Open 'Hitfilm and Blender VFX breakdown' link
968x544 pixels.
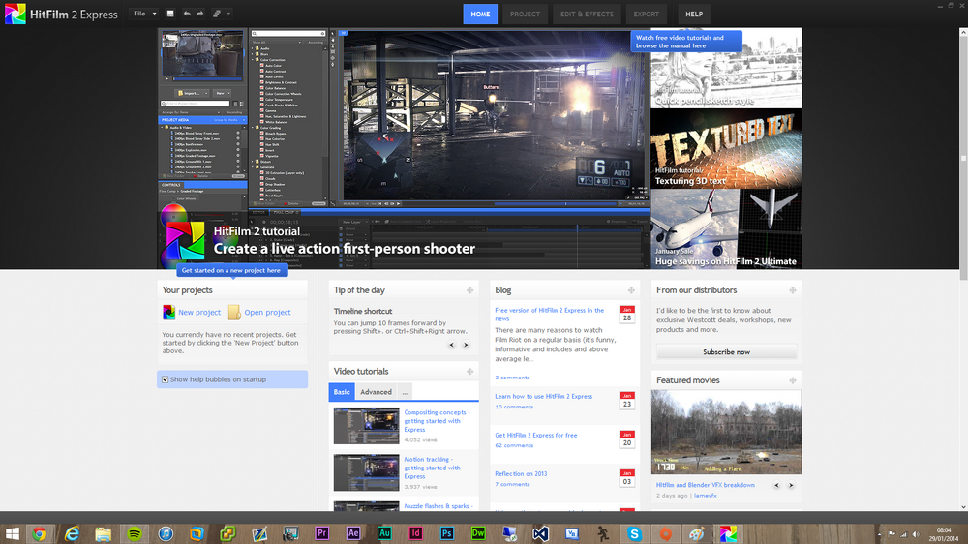pyautogui.click(x=705, y=485)
